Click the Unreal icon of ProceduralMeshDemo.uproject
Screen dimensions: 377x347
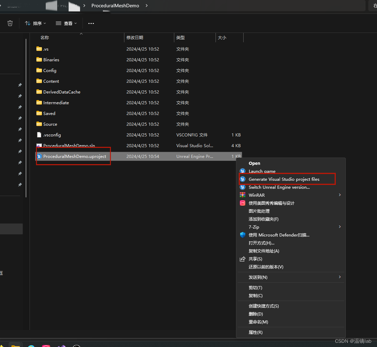[39, 156]
